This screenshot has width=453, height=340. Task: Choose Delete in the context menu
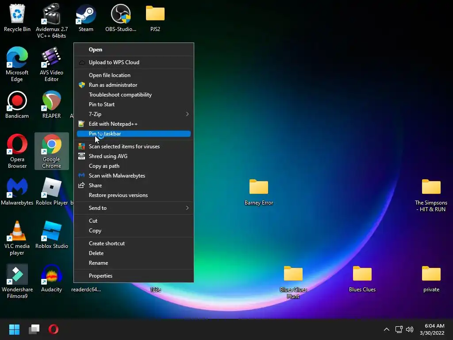pos(134,253)
